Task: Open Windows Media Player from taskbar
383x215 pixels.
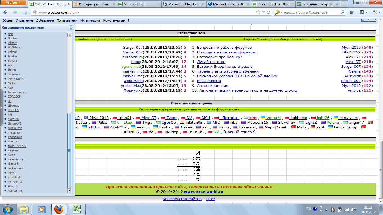Action: pyautogui.click(x=42, y=209)
